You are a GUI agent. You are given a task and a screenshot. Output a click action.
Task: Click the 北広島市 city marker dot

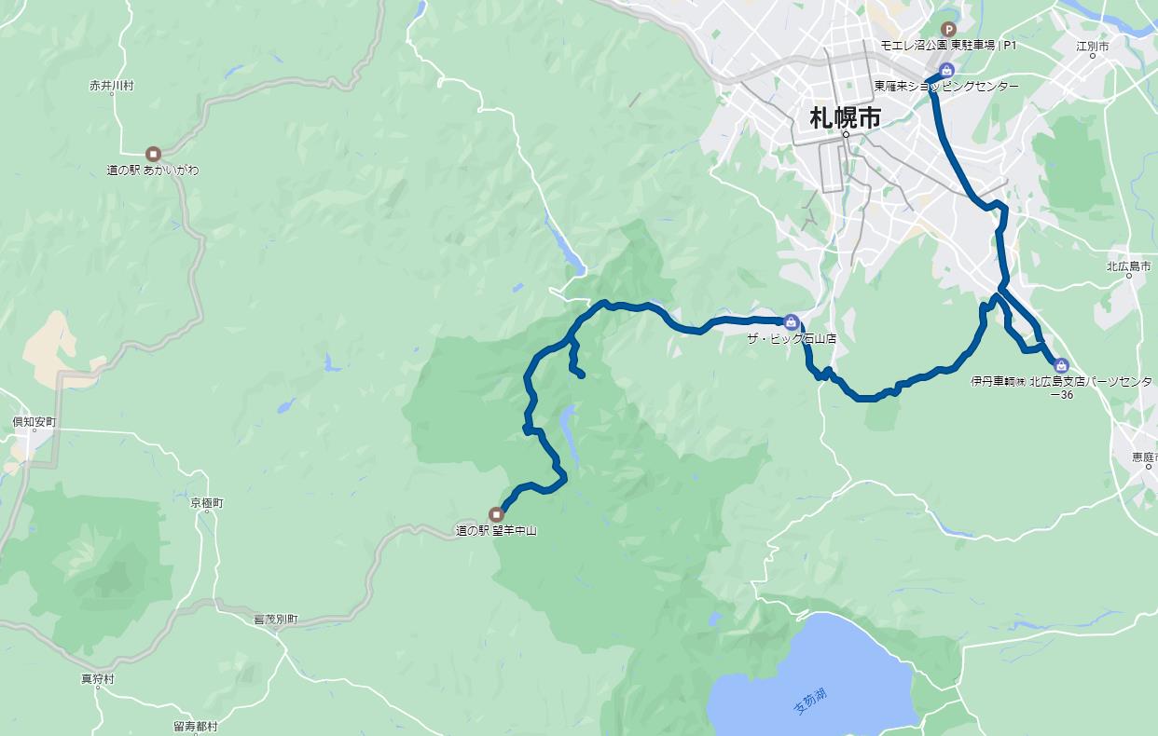(x=1129, y=276)
